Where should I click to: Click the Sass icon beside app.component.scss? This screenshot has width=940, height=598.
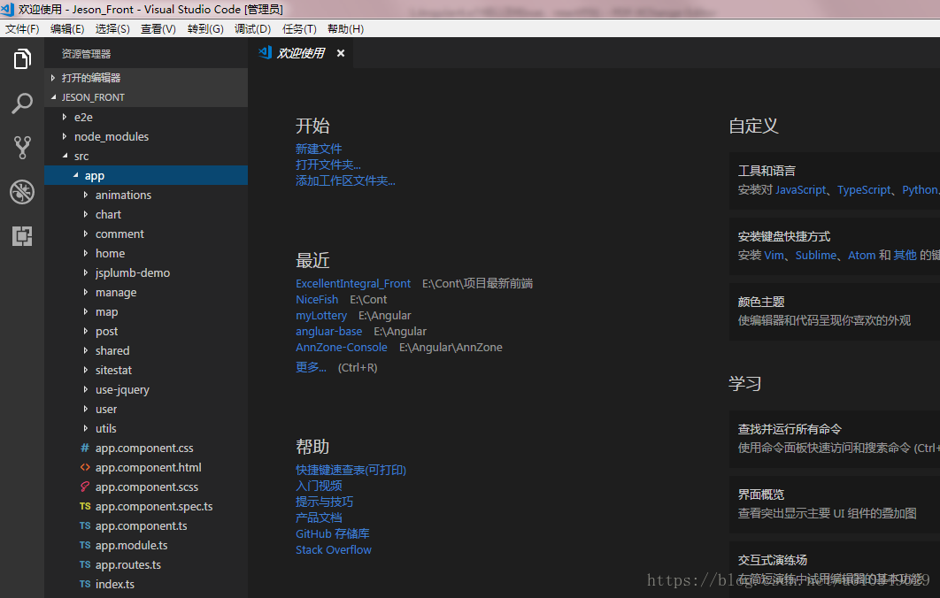[85, 487]
